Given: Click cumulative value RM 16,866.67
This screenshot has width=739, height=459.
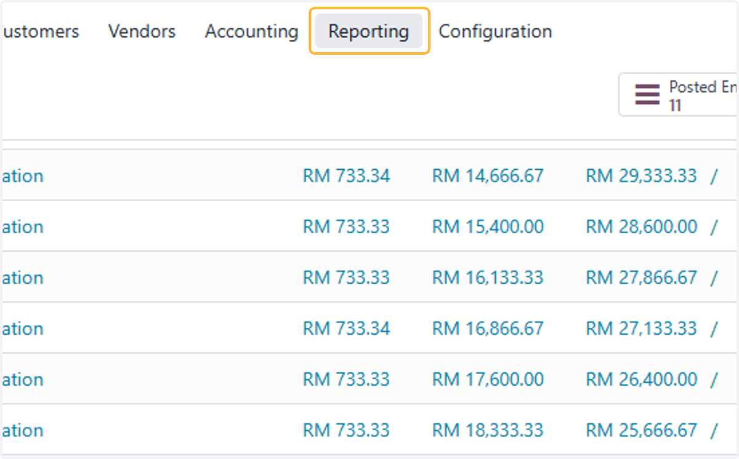Looking at the screenshot, I should 488,329.
